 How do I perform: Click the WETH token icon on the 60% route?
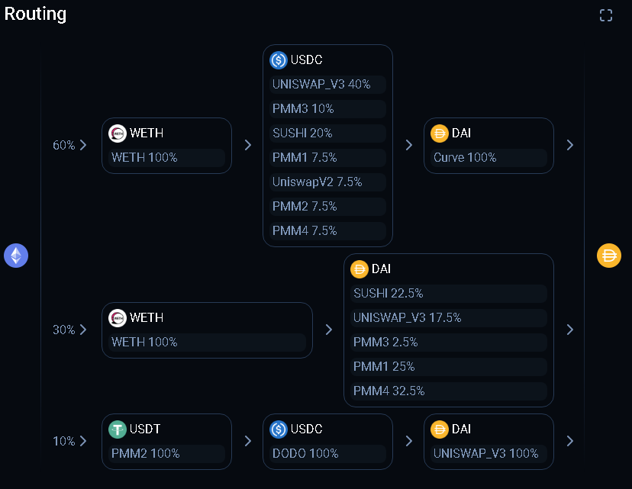(116, 133)
